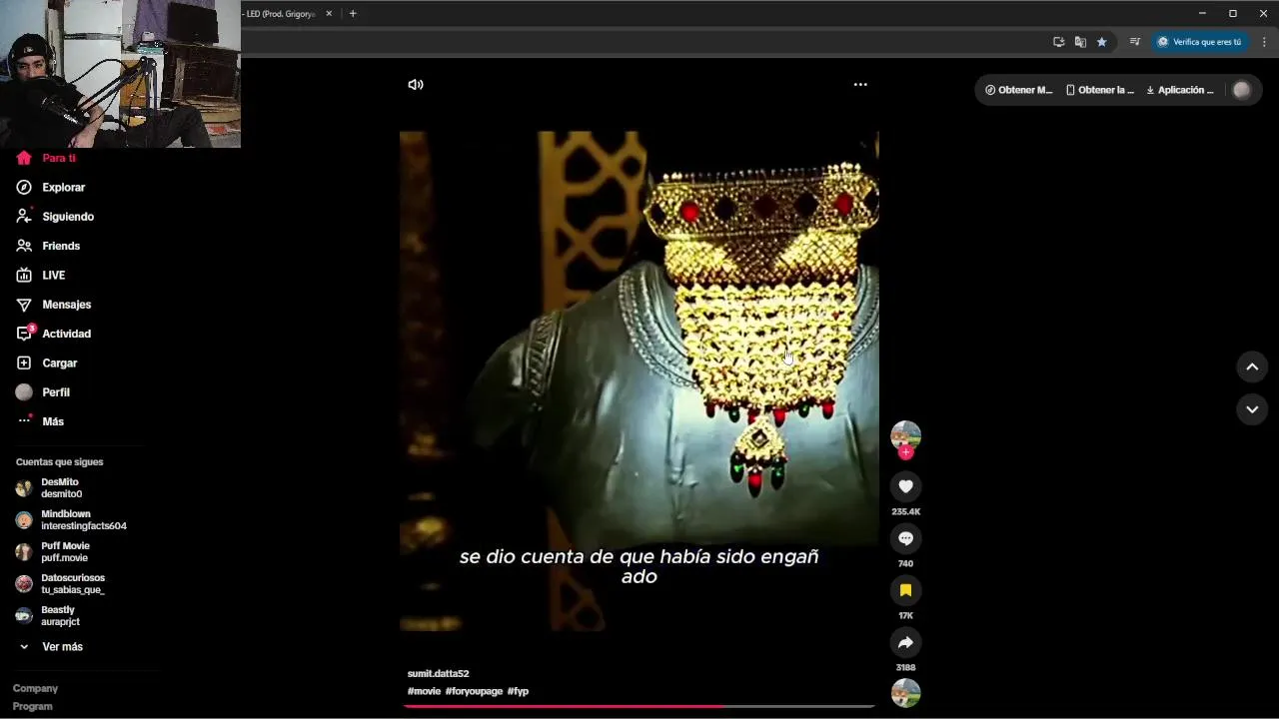Open comments via the speech bubble icon
This screenshot has width=1279, height=719.
(x=905, y=538)
